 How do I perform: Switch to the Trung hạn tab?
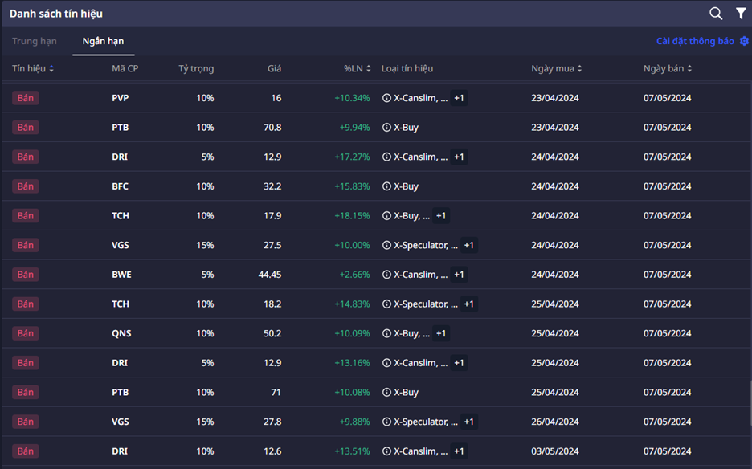click(35, 41)
